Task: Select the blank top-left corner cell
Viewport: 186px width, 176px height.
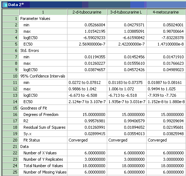Action: tap(11, 12)
